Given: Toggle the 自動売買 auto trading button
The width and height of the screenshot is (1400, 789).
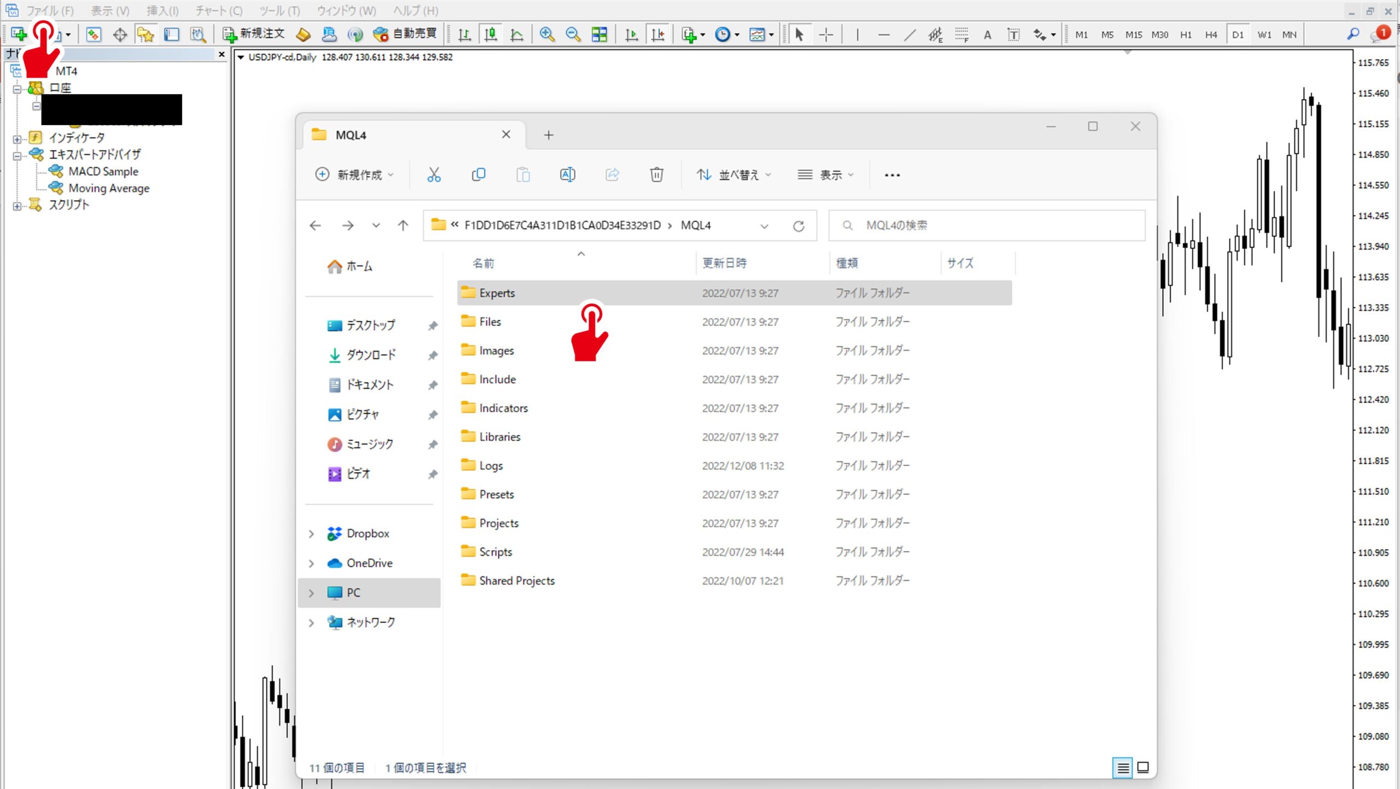Looking at the screenshot, I should [405, 34].
